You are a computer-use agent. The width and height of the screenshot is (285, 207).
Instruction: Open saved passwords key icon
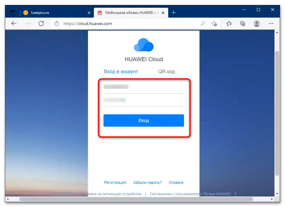[203, 23]
